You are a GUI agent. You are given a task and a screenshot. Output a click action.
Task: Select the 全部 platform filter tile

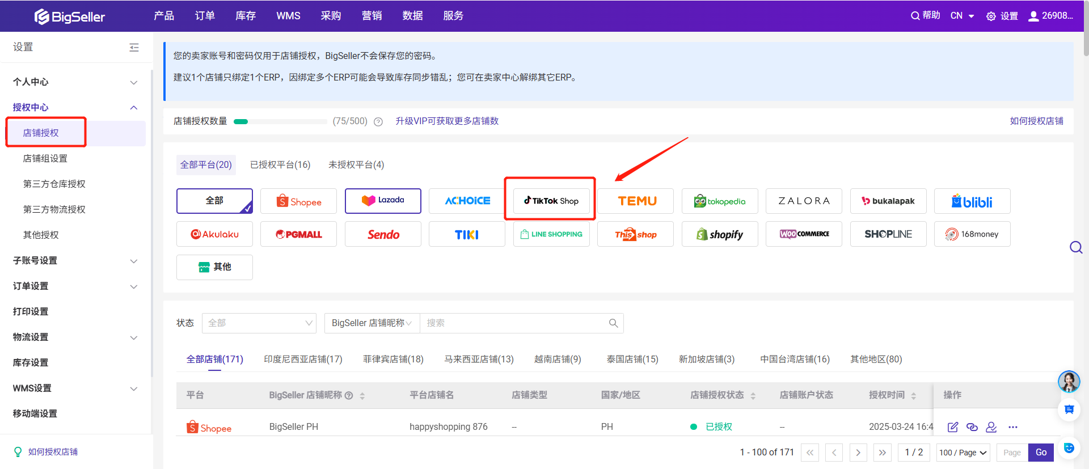(x=214, y=201)
